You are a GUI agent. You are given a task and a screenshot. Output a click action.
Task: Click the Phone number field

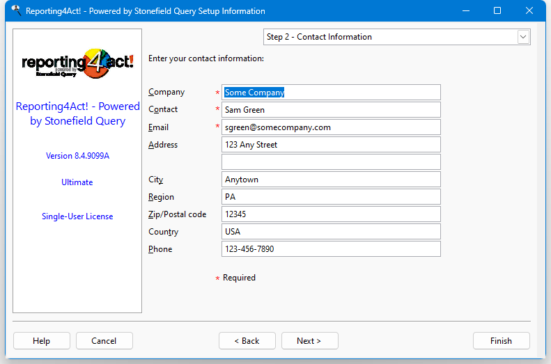[331, 249]
